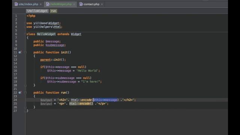Viewport: 240px width, 135px height.
Task: Click the "I'm here!" string literal
Action: coord(91,82)
